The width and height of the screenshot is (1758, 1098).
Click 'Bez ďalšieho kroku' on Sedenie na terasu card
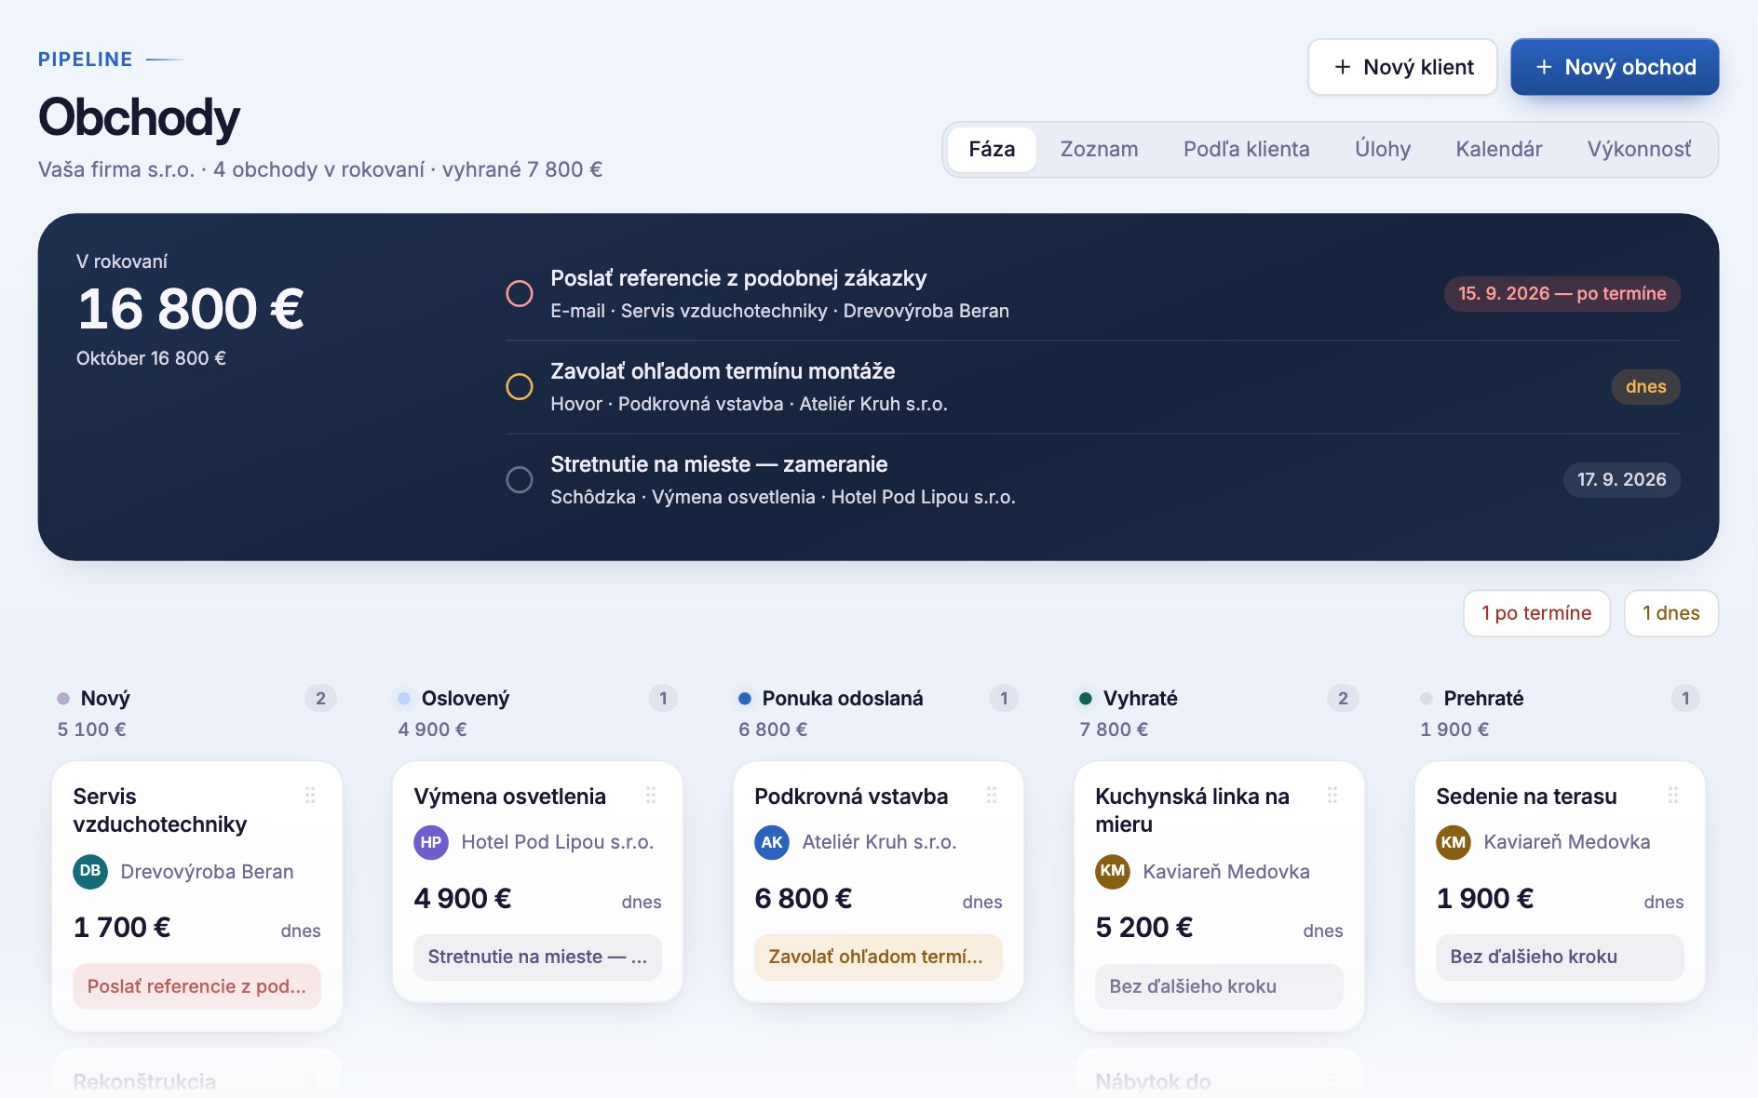click(x=1560, y=957)
